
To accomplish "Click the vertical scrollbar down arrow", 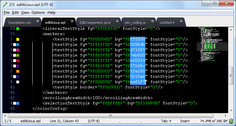I will click(x=231, y=110).
